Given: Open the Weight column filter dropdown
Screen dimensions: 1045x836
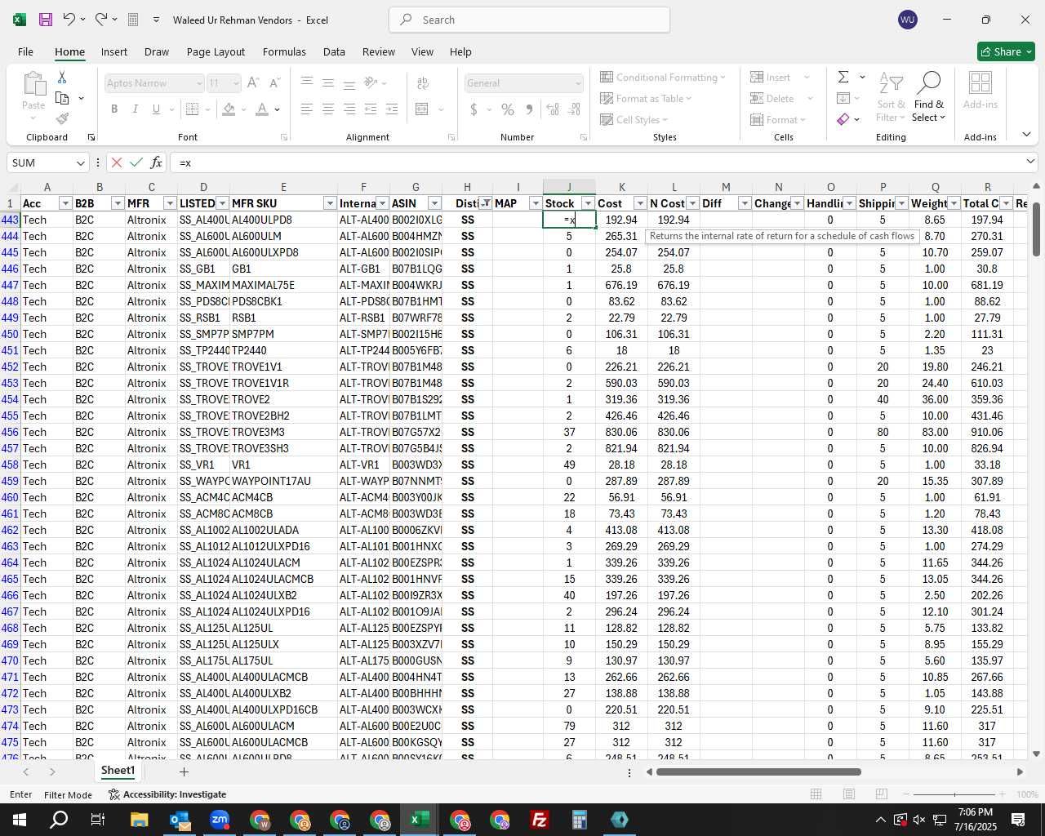Looking at the screenshot, I should [954, 203].
